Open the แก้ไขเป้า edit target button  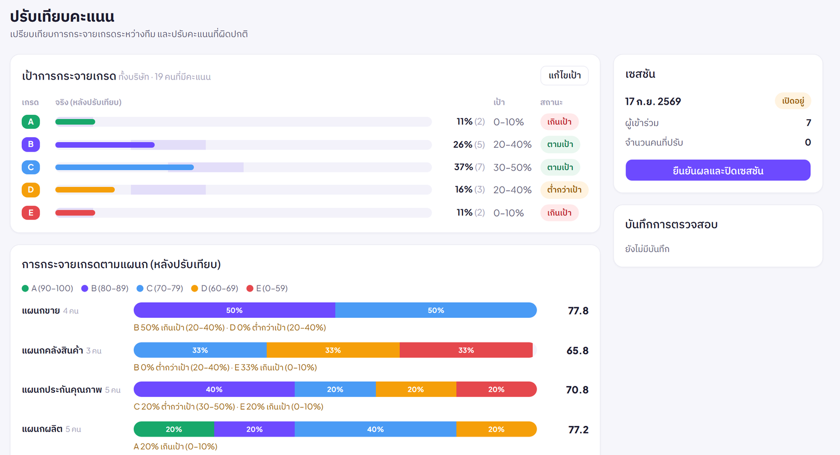pos(564,76)
